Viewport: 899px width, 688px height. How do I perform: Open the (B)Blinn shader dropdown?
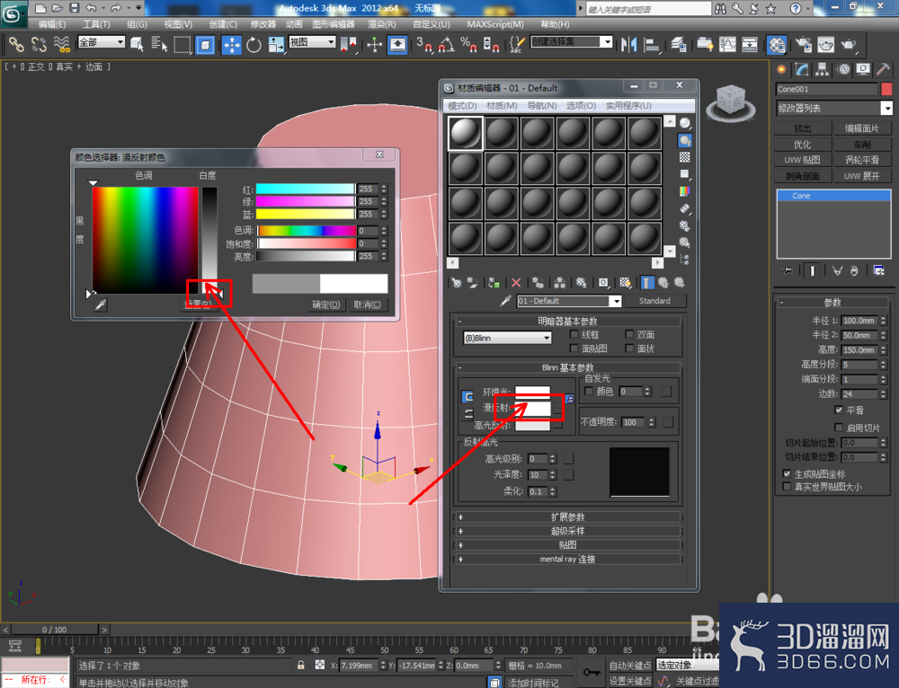point(507,338)
